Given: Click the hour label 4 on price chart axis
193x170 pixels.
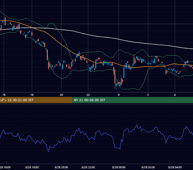Looking at the screenshot, I should [x=175, y=95].
